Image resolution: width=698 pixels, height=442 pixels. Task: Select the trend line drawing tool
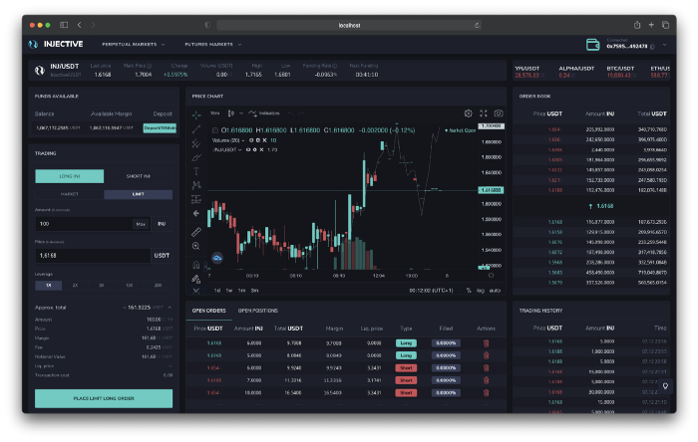[x=195, y=129]
